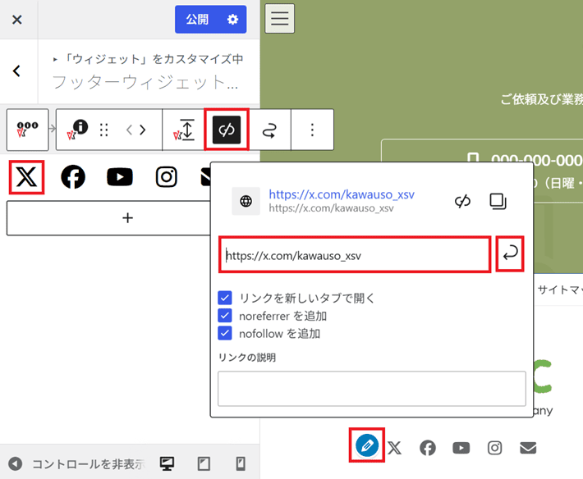
Task: Click the YouTube icon in the footer preview
Action: tap(461, 448)
